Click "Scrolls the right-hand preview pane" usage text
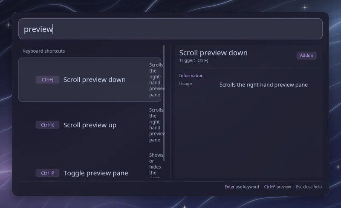This screenshot has height=208, width=341. [x=263, y=85]
